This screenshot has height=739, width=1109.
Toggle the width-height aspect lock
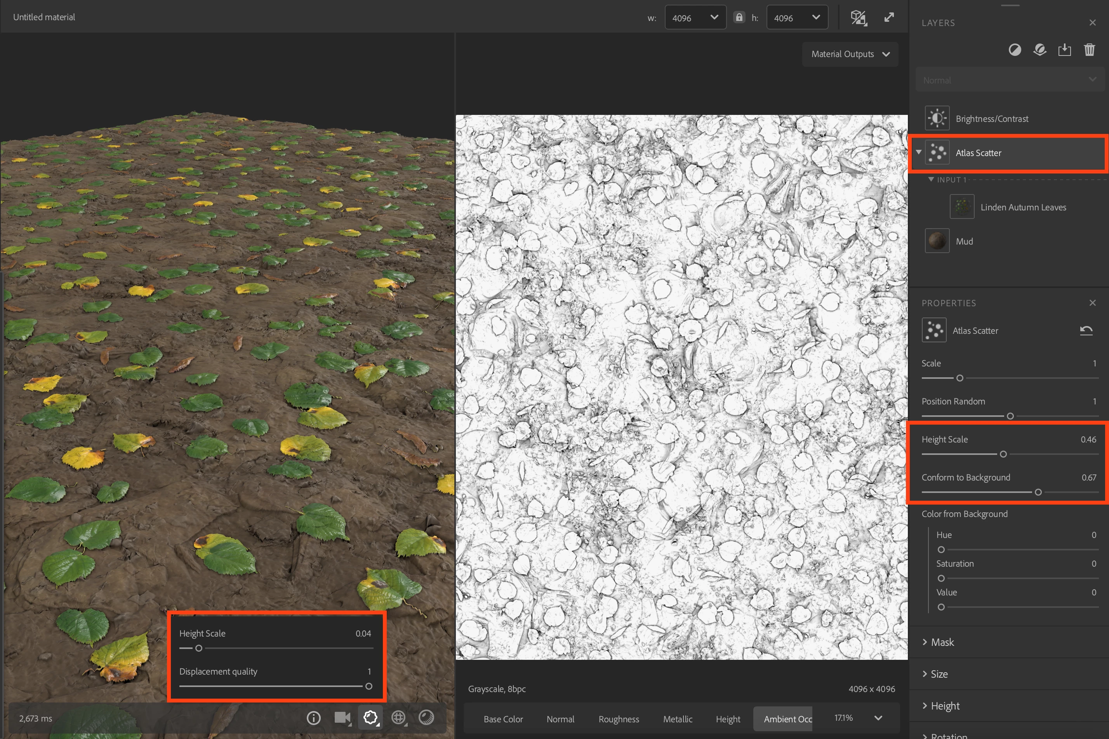(x=739, y=18)
